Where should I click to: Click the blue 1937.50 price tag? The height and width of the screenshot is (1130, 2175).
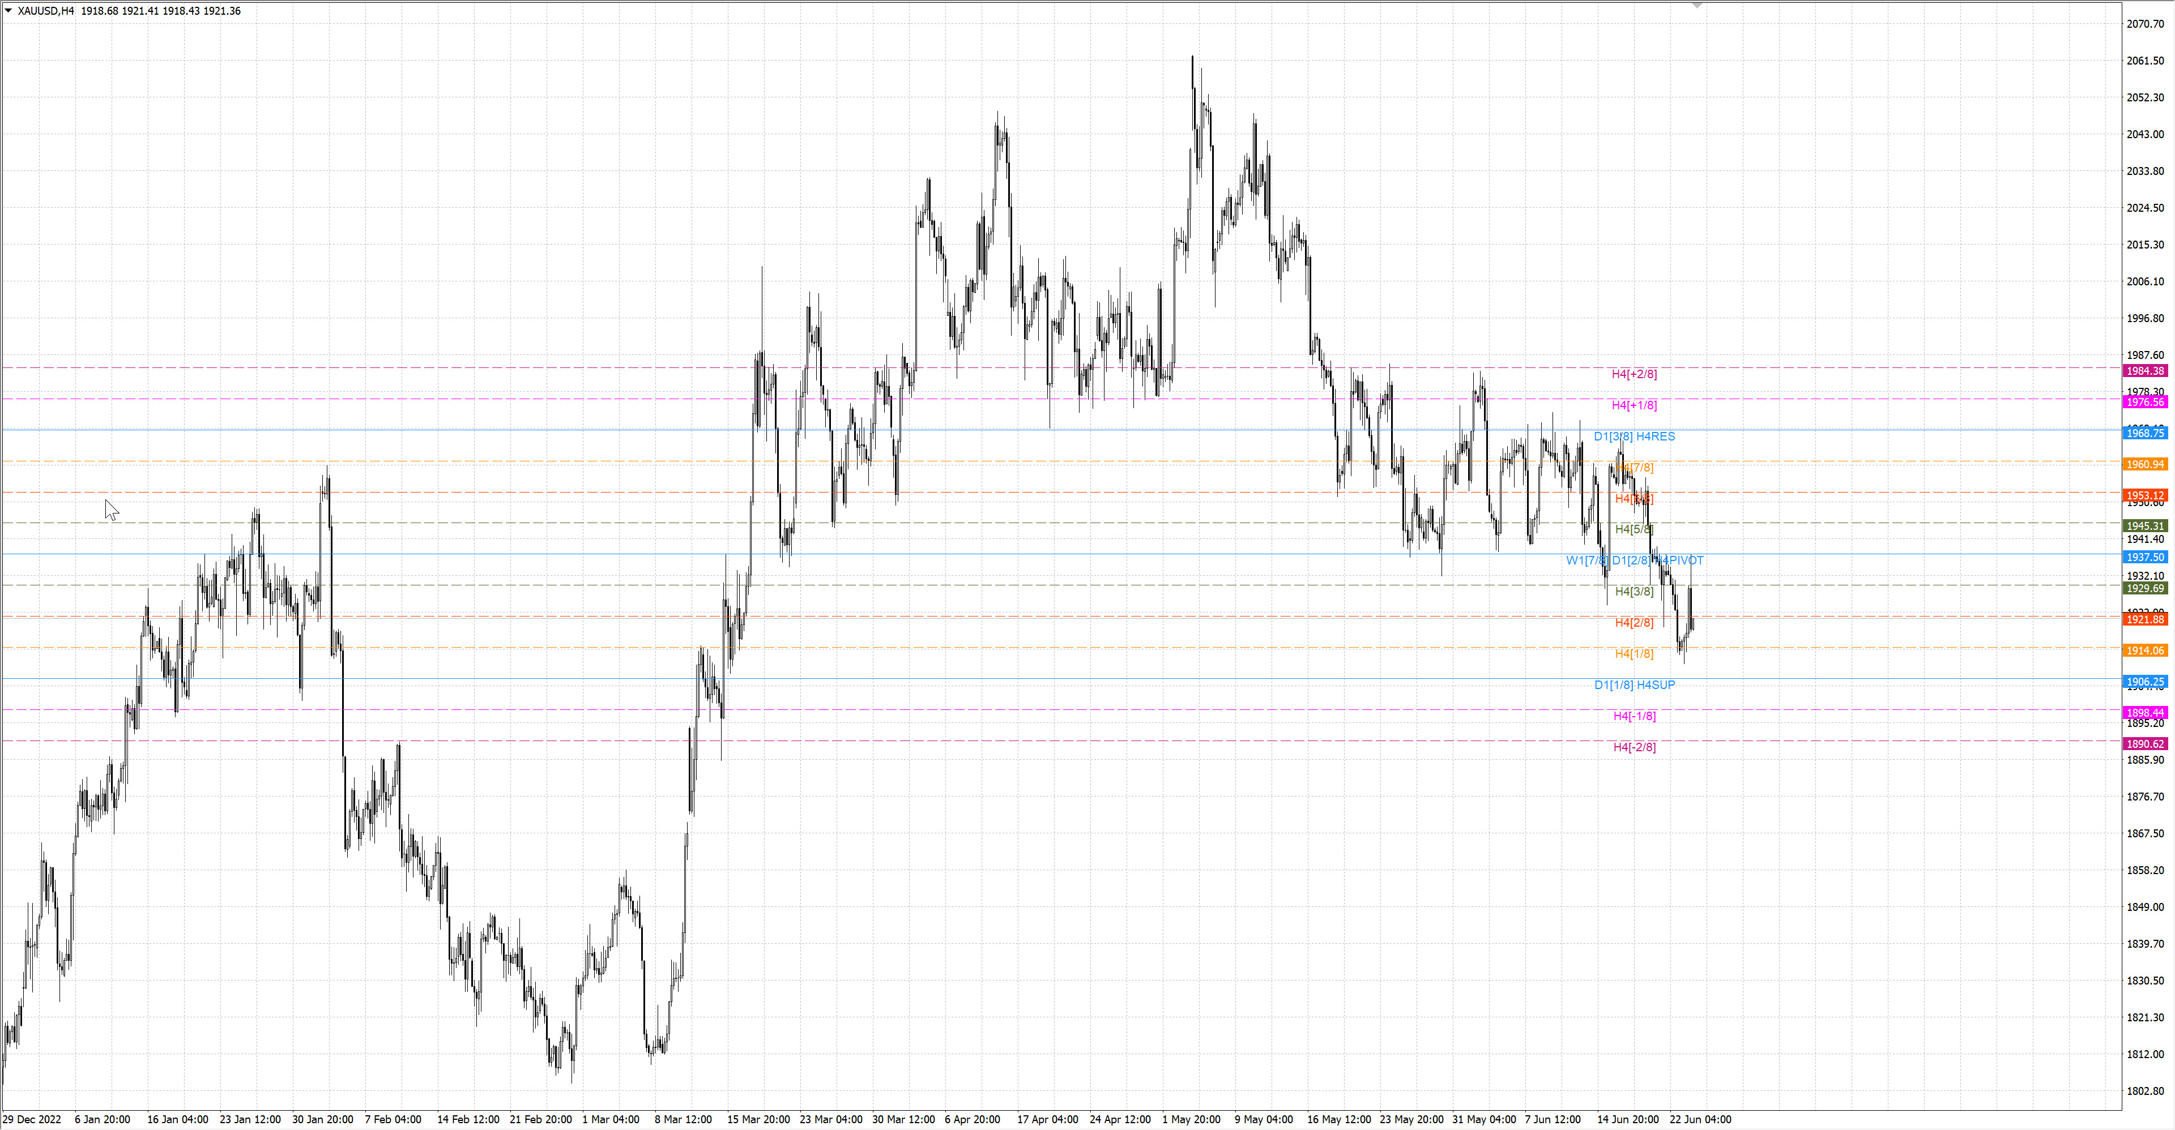coord(2144,557)
